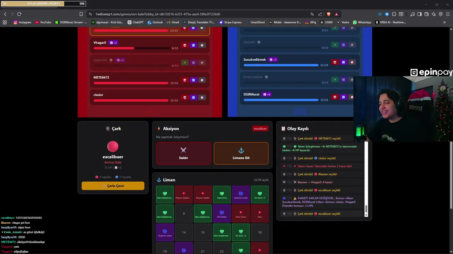This screenshot has height=254, width=453.
Task: Toggle the browser sidebar panel icon
Action: (419, 14)
